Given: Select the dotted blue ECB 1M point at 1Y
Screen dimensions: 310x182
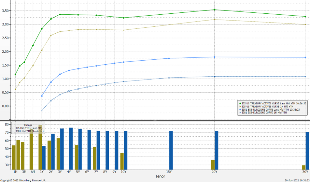Looking at the screenshot, I should click(x=42, y=111).
